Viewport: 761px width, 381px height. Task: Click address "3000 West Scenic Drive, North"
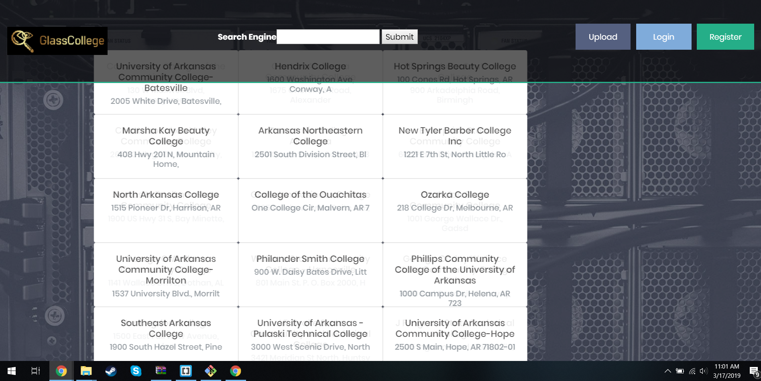coord(310,347)
